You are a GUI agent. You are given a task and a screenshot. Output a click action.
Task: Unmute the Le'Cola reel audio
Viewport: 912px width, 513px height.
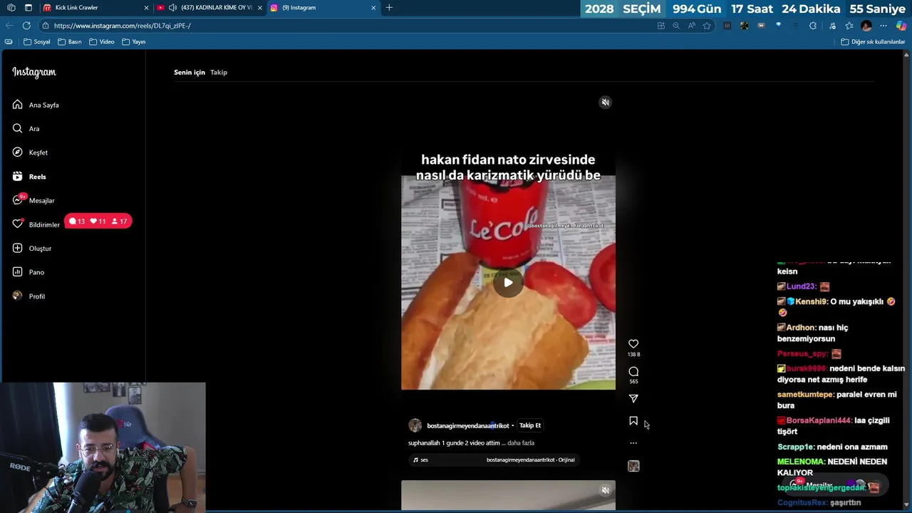tap(605, 103)
